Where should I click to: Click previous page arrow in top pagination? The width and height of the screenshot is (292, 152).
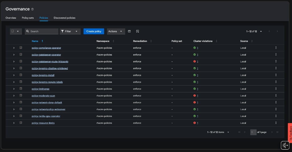tap(269, 31)
